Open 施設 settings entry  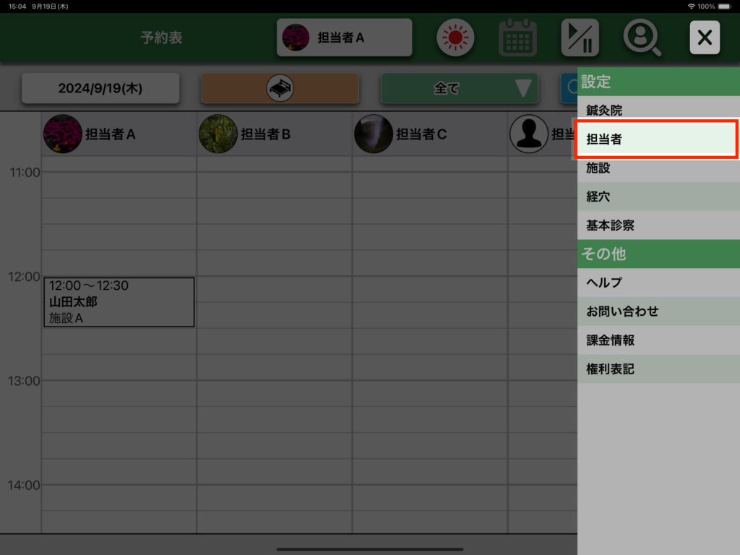pyautogui.click(x=656, y=168)
